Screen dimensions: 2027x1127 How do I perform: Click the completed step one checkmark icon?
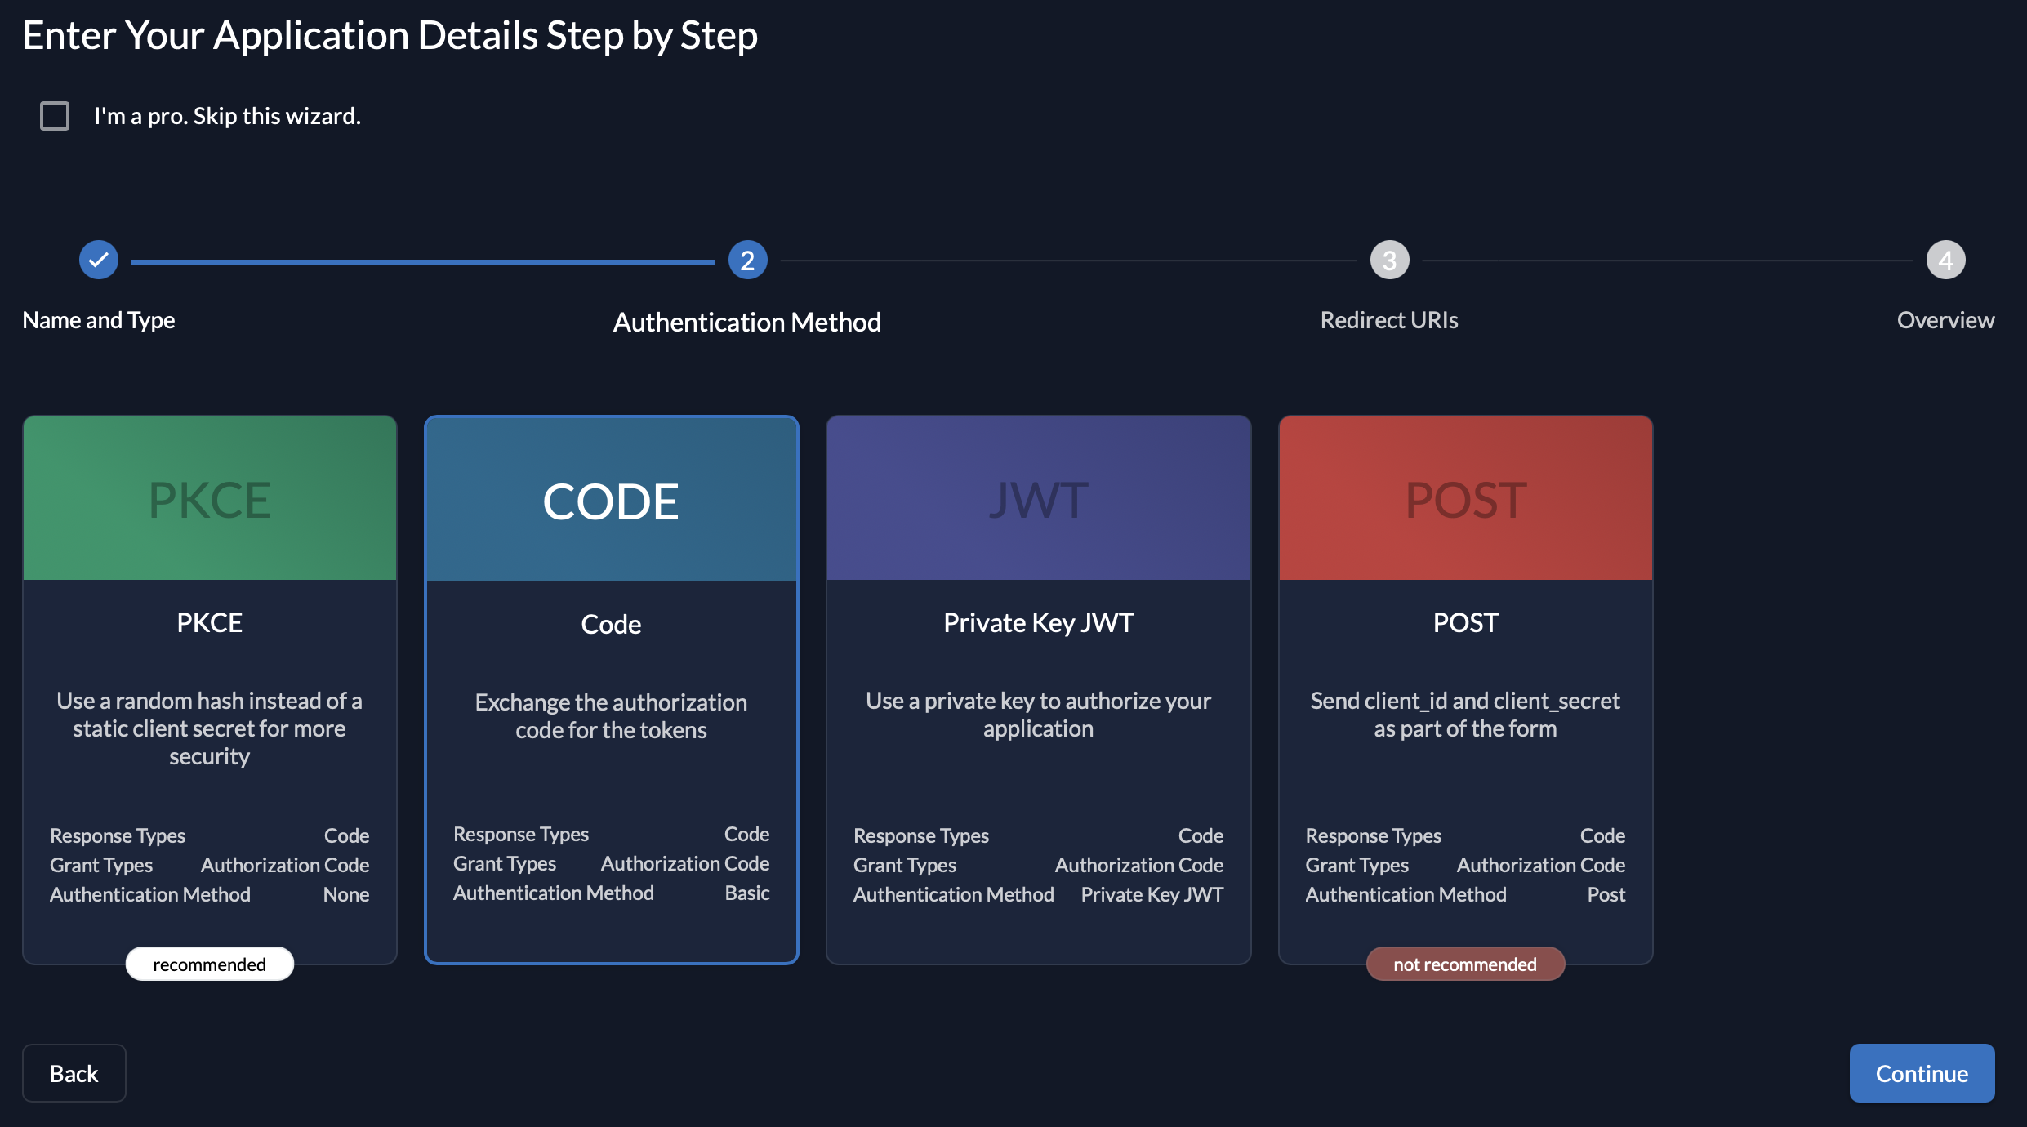pos(99,261)
